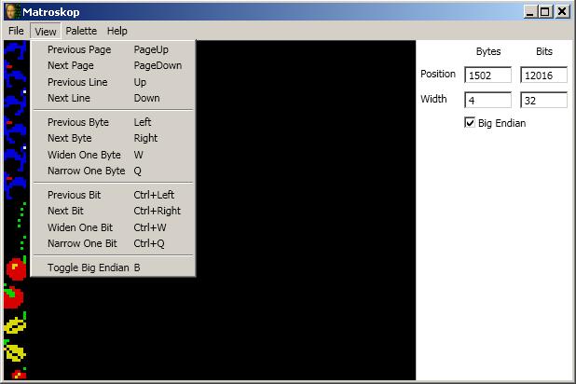The width and height of the screenshot is (576, 384).
Task: Open the Help menu
Action: pyautogui.click(x=117, y=31)
